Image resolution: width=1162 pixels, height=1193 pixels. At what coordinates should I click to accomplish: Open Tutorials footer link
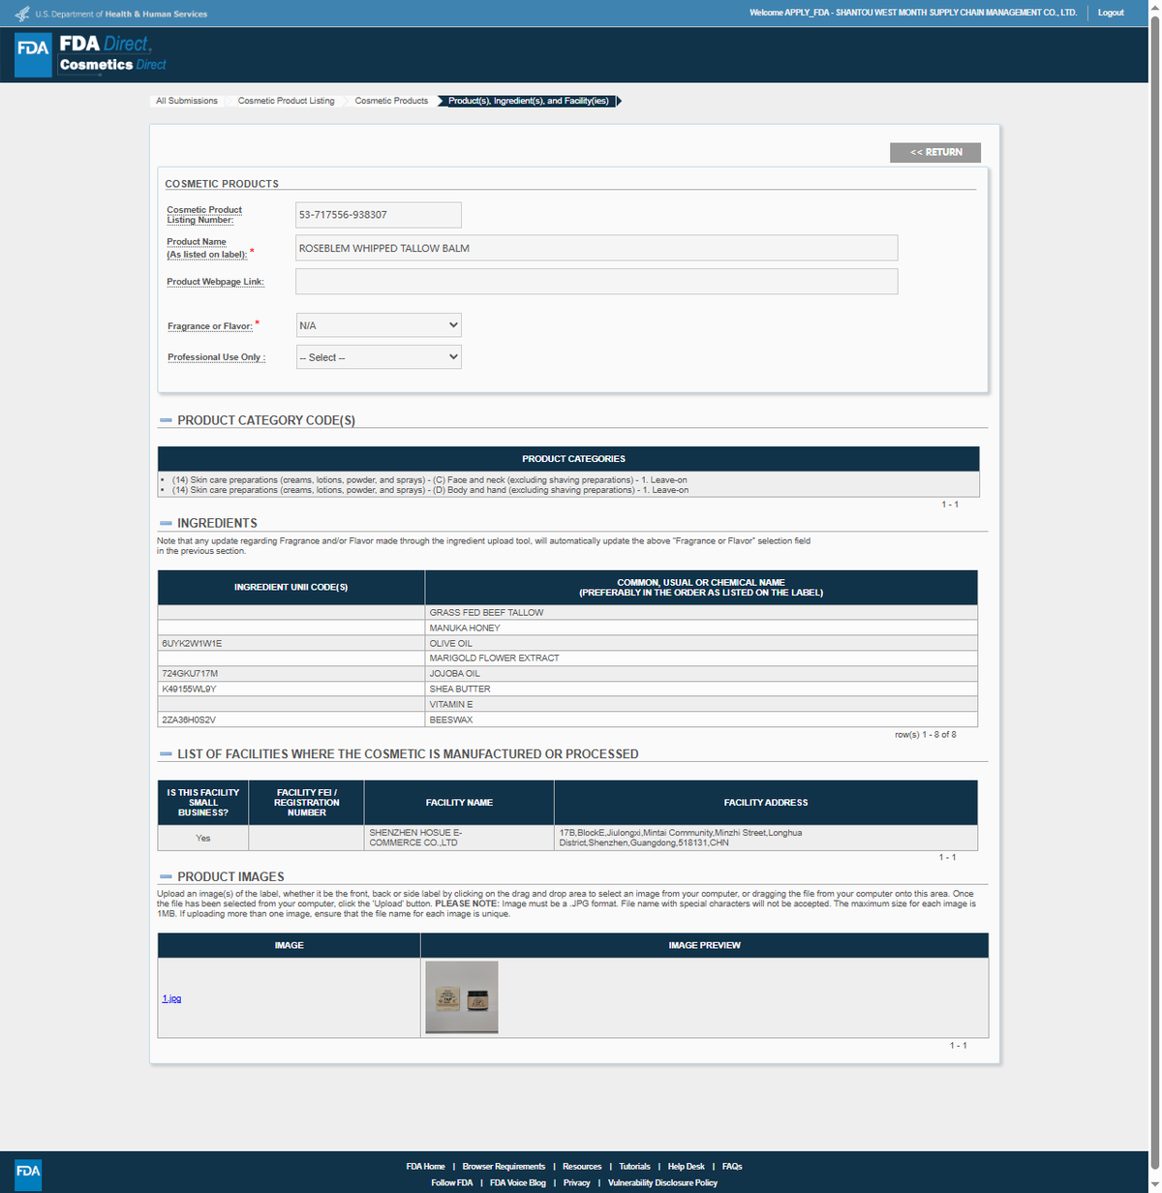(634, 1167)
